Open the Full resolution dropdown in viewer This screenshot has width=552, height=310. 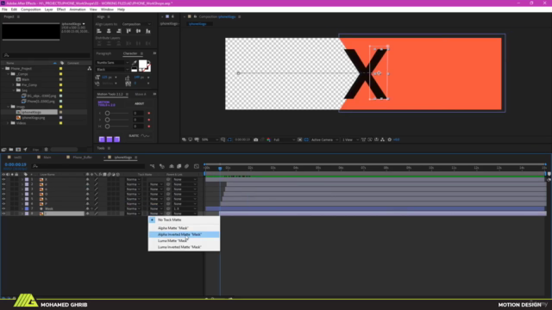(284, 139)
